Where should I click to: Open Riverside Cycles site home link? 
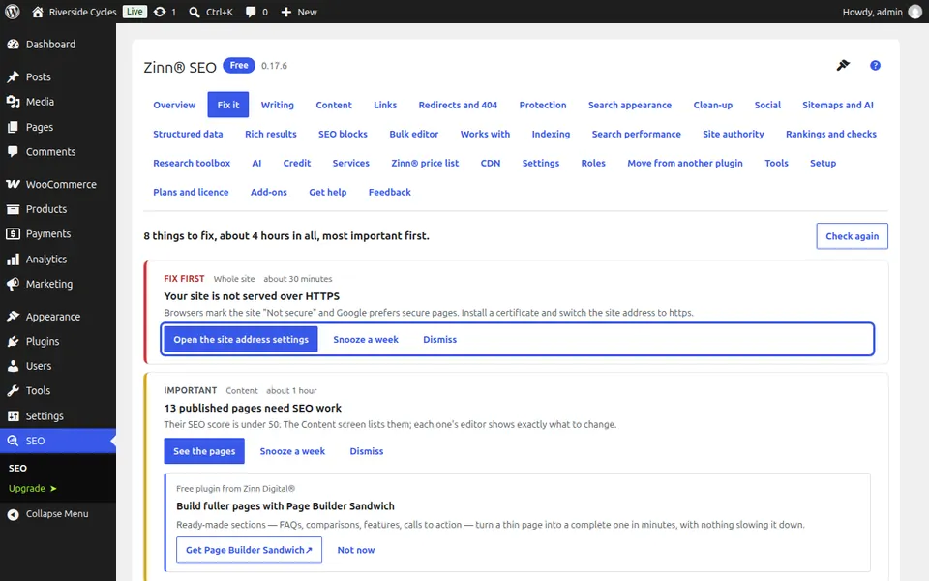pos(75,12)
